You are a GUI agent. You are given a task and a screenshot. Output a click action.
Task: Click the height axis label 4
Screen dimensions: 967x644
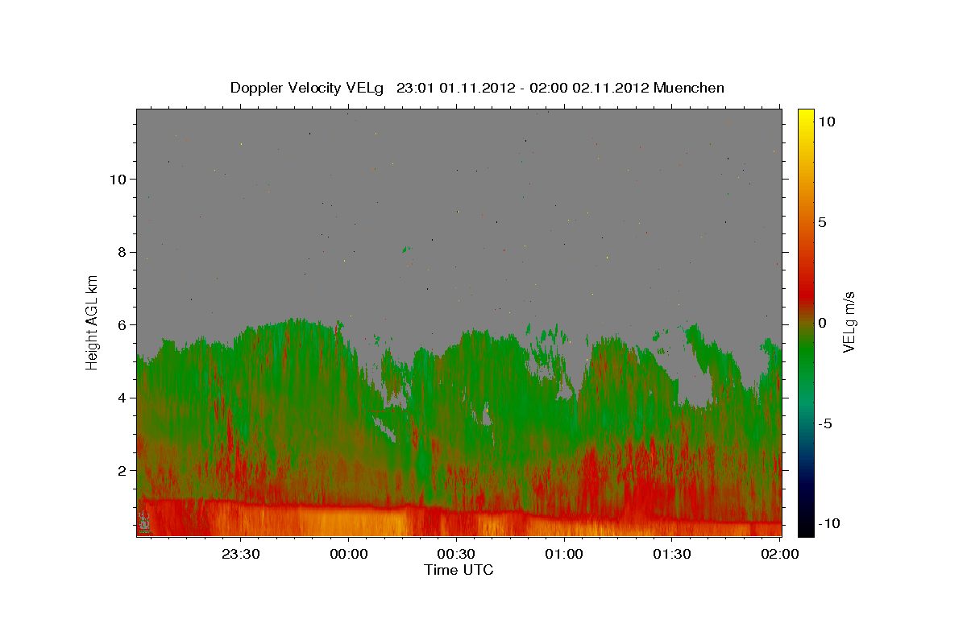(123, 398)
